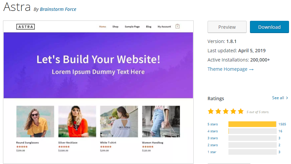
Task: Click the 5 out of 5 stars text
Action: click(x=258, y=112)
